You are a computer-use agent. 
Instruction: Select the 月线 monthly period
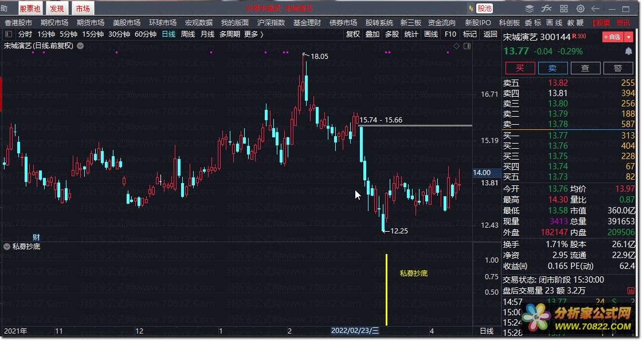click(x=207, y=34)
